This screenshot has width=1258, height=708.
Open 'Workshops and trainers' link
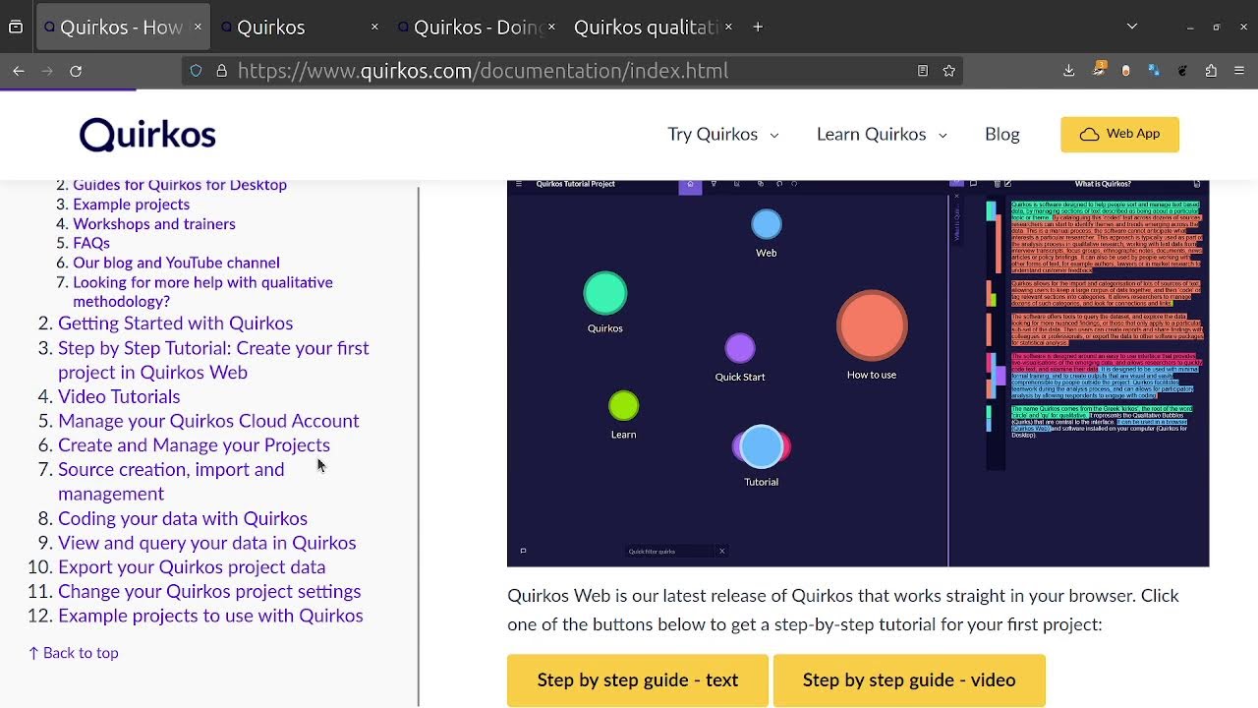coord(154,224)
